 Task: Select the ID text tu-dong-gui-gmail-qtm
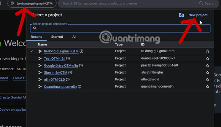coord(158,51)
